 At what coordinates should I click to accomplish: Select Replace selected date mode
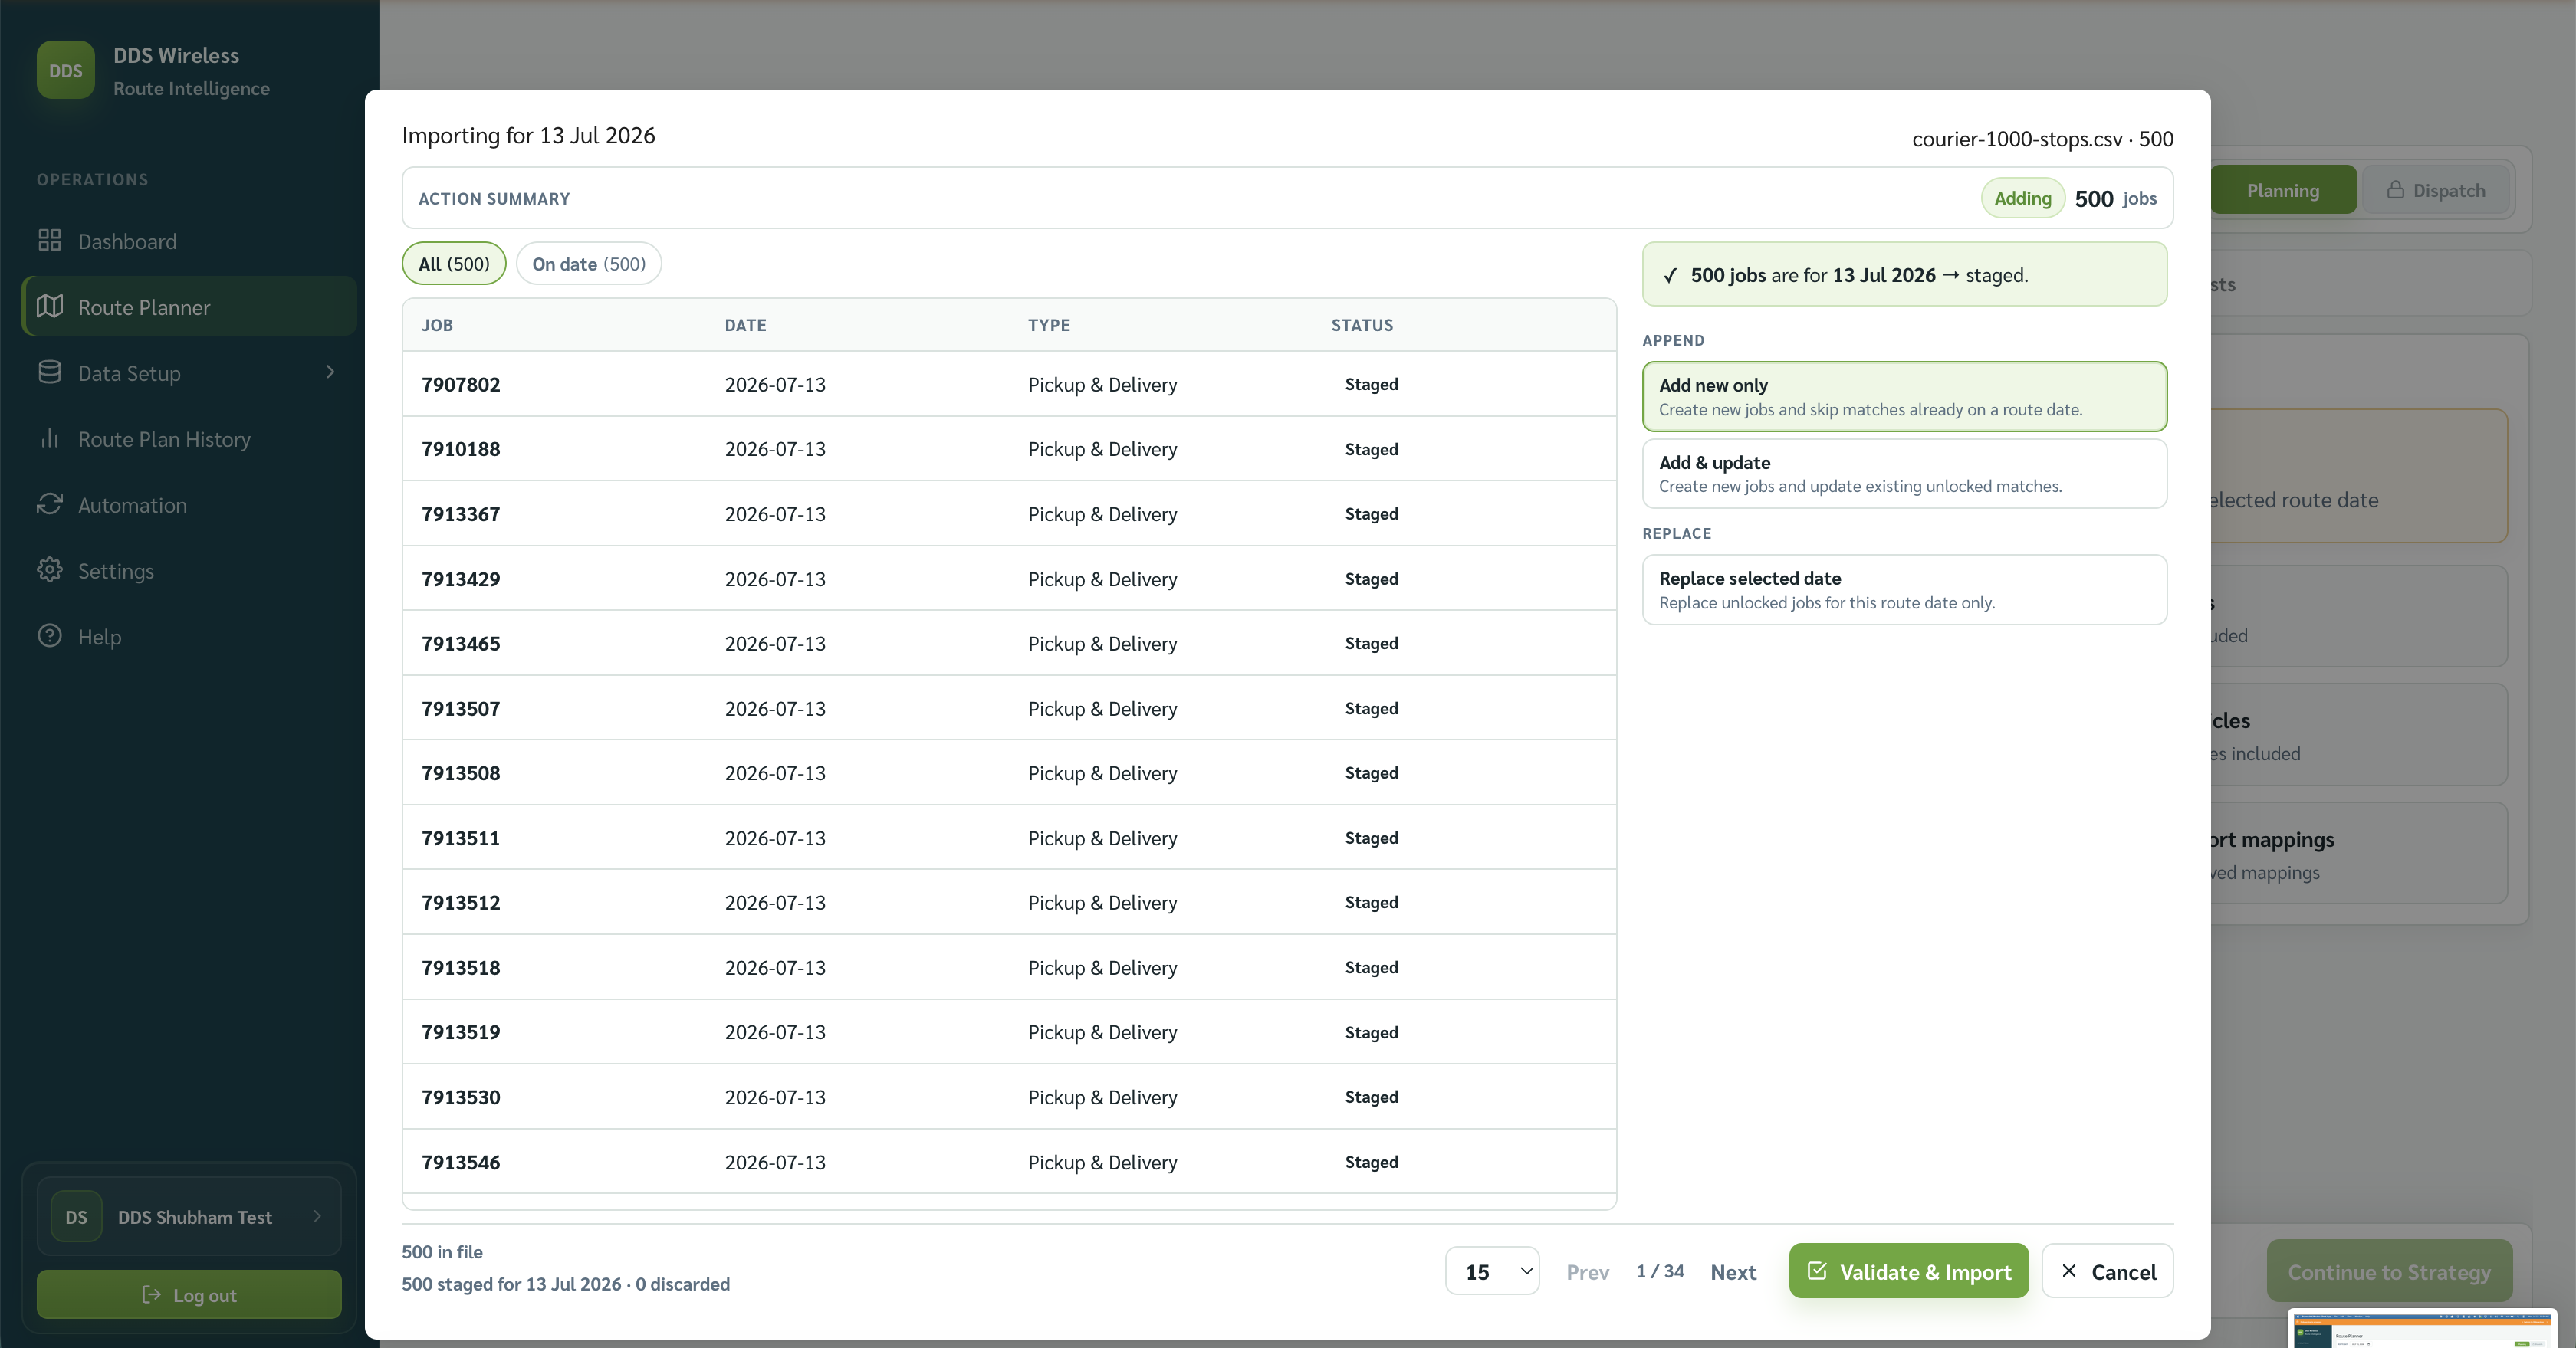(1904, 589)
